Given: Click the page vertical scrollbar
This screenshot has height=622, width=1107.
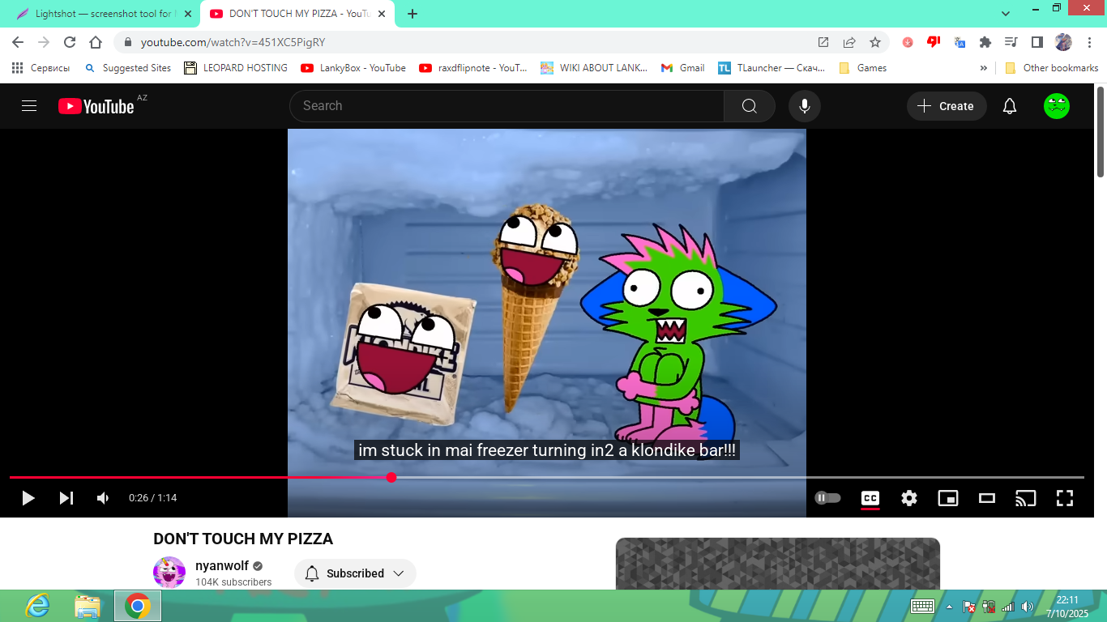Looking at the screenshot, I should (x=1101, y=134).
